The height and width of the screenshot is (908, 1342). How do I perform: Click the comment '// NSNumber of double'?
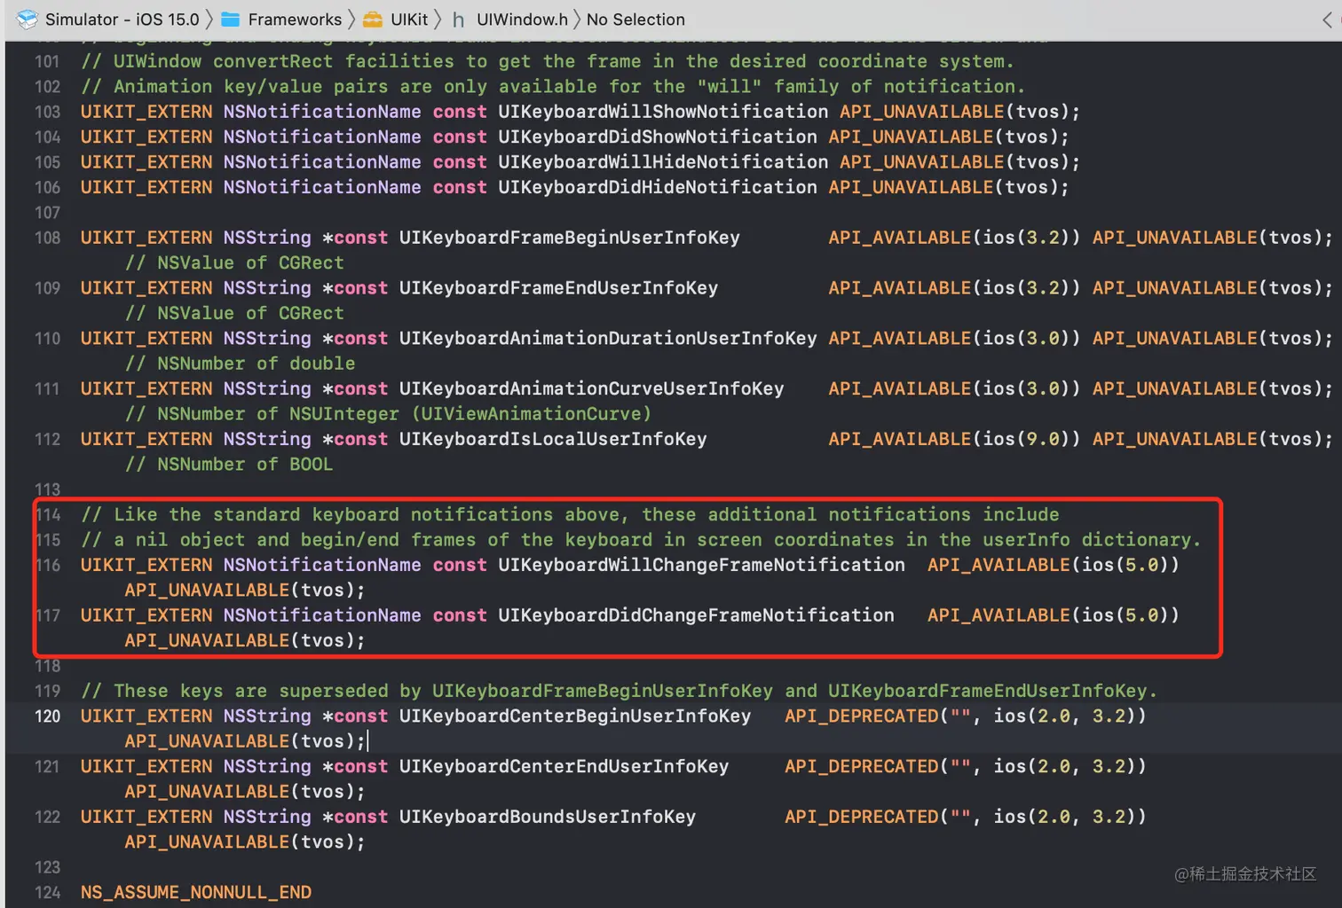pos(240,364)
